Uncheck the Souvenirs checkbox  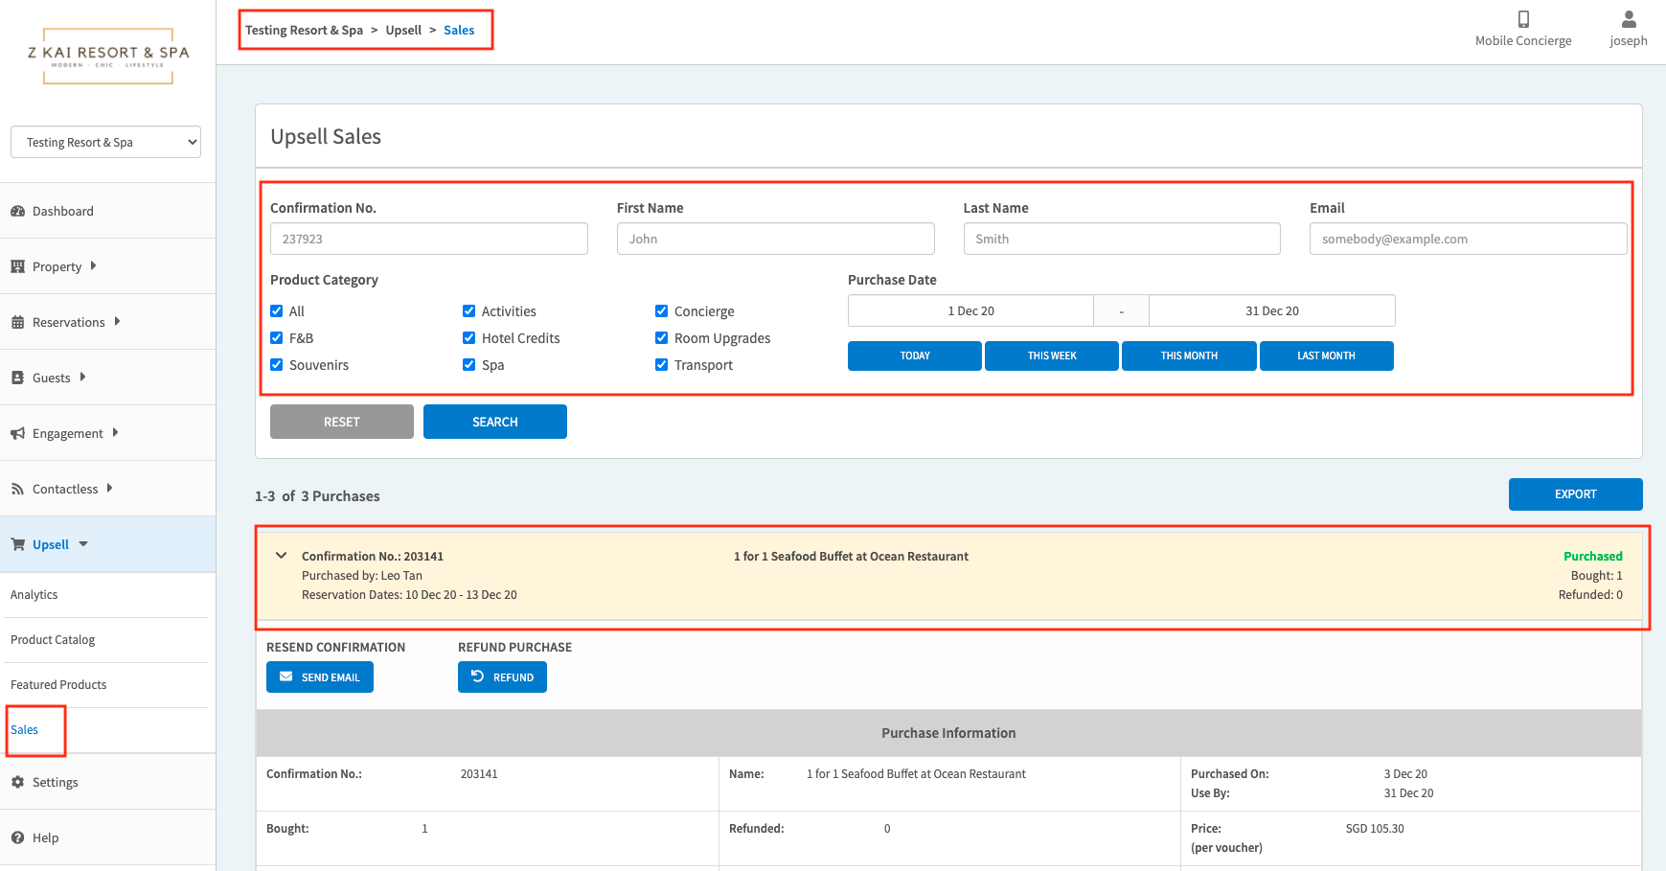pyautogui.click(x=277, y=365)
